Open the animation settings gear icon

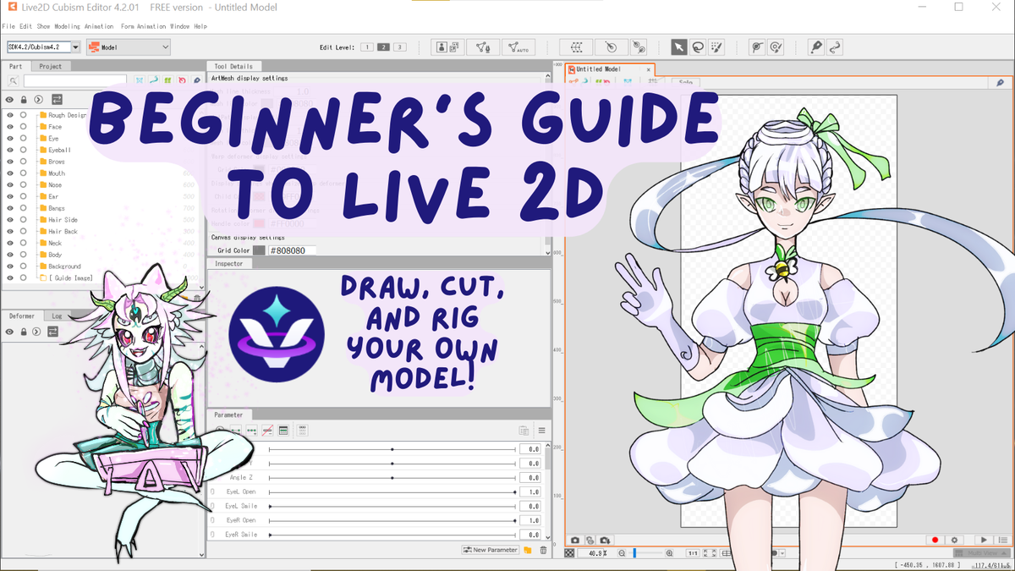[954, 540]
